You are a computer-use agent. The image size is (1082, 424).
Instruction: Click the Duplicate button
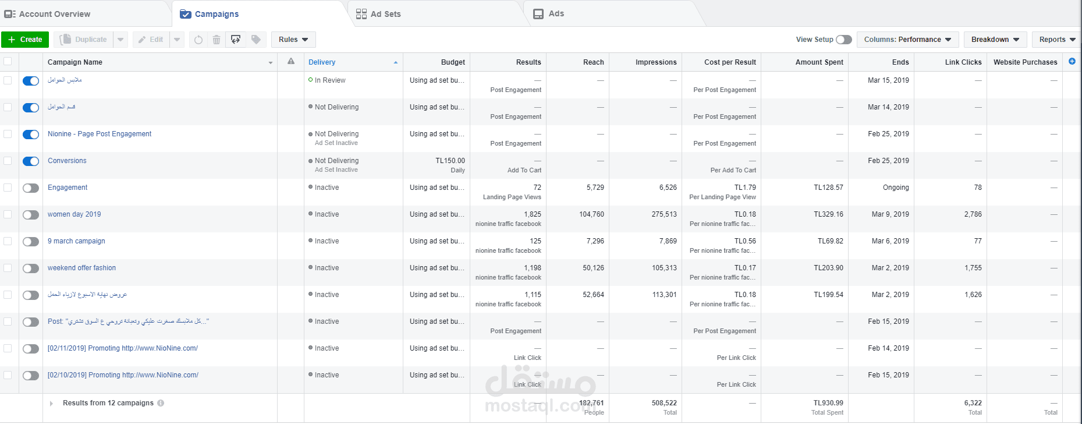coord(83,40)
